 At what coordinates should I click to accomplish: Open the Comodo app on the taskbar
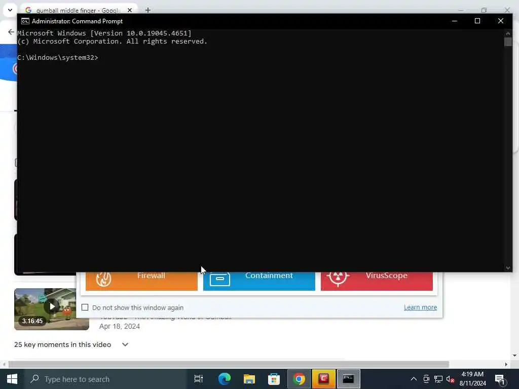(324, 379)
